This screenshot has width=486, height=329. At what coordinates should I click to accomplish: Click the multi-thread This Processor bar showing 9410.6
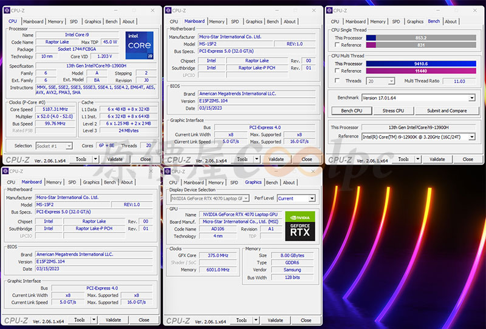pyautogui.click(x=421, y=64)
